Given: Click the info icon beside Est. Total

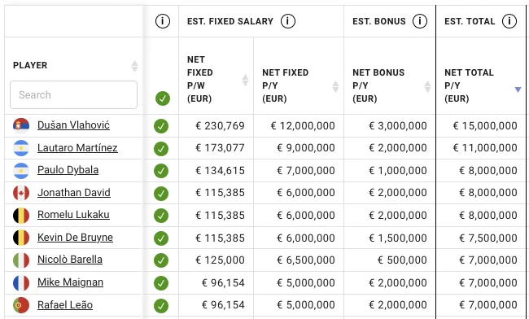Looking at the screenshot, I should [509, 21].
